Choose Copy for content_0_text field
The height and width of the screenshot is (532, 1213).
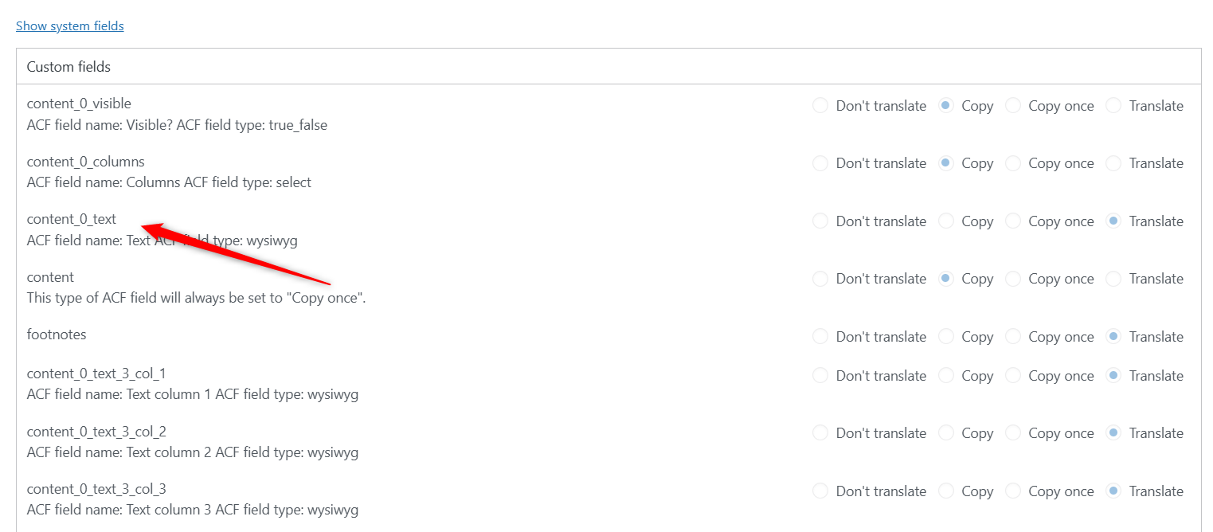(x=946, y=221)
